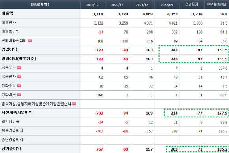Image resolution: width=229 pixels, height=153 pixels.
Task: Click the 2022/09 영업이익 value 243
Action: coord(174,50)
